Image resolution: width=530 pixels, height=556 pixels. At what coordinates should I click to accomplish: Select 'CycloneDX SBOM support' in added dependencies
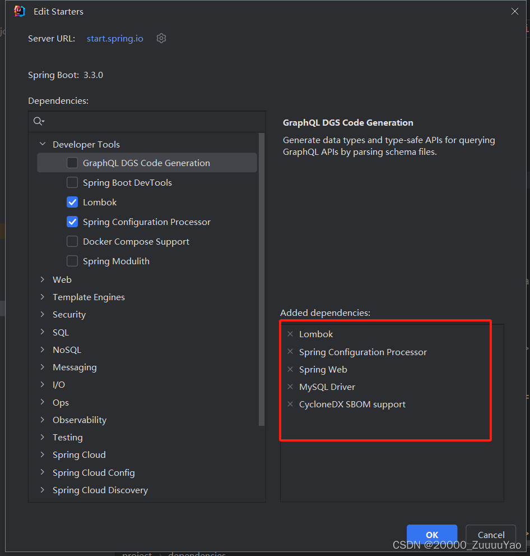tap(352, 404)
